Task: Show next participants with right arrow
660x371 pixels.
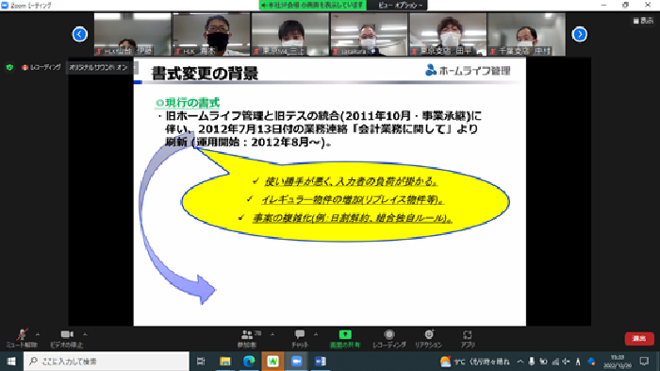Action: [580, 34]
